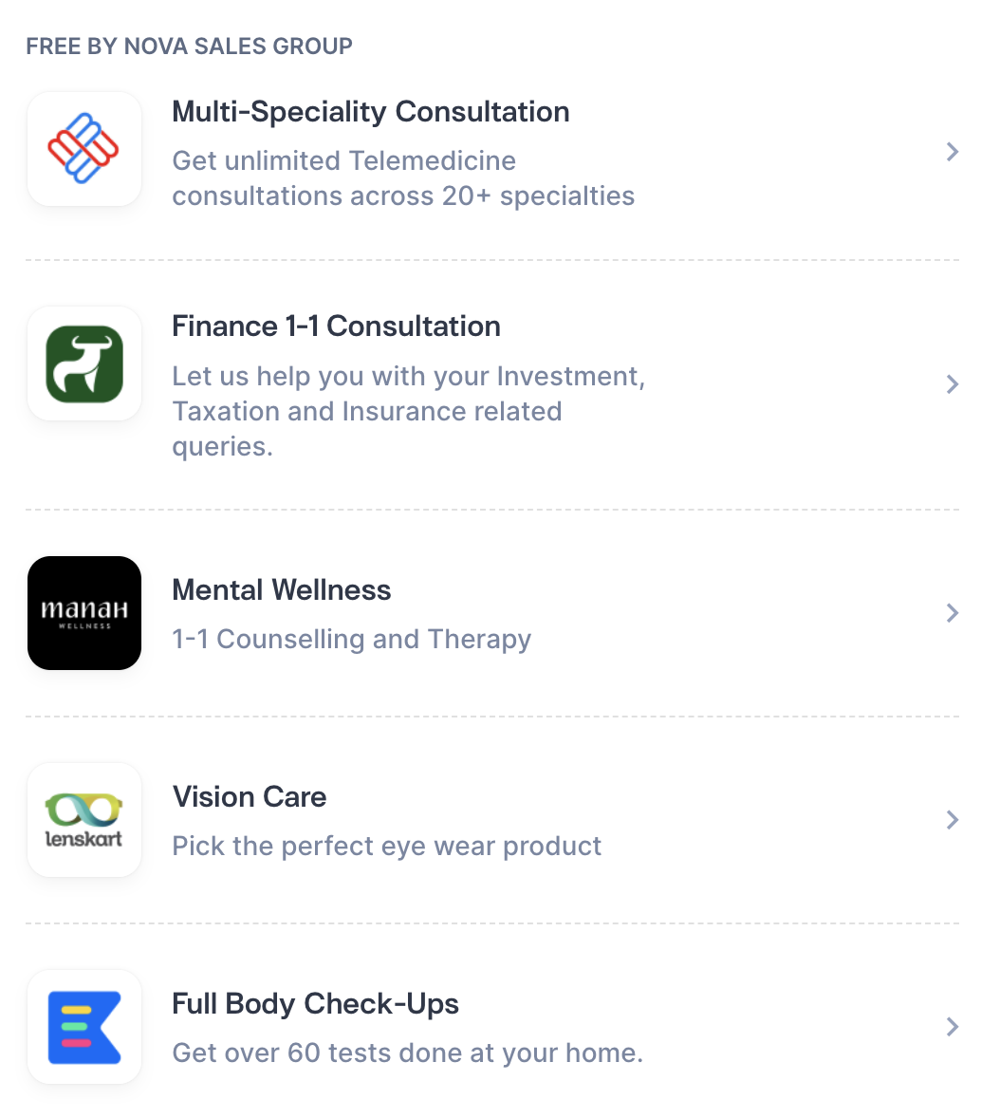This screenshot has width=981, height=1118.
Task: Expand Full Body Check-Ups with right chevron
Action: [x=953, y=1027]
